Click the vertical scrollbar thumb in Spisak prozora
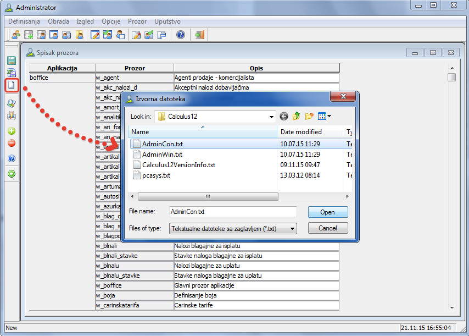This screenshot has height=336, width=469. (x=451, y=77)
